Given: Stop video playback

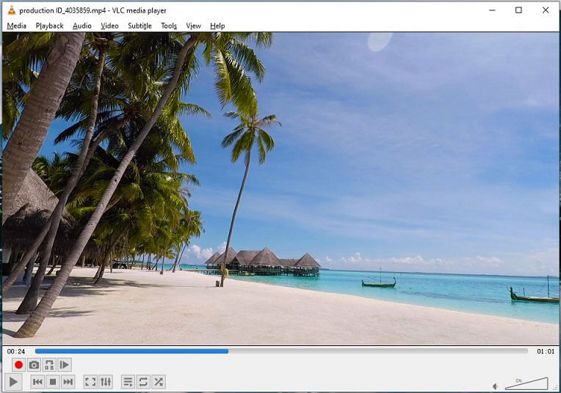Looking at the screenshot, I should 53,382.
